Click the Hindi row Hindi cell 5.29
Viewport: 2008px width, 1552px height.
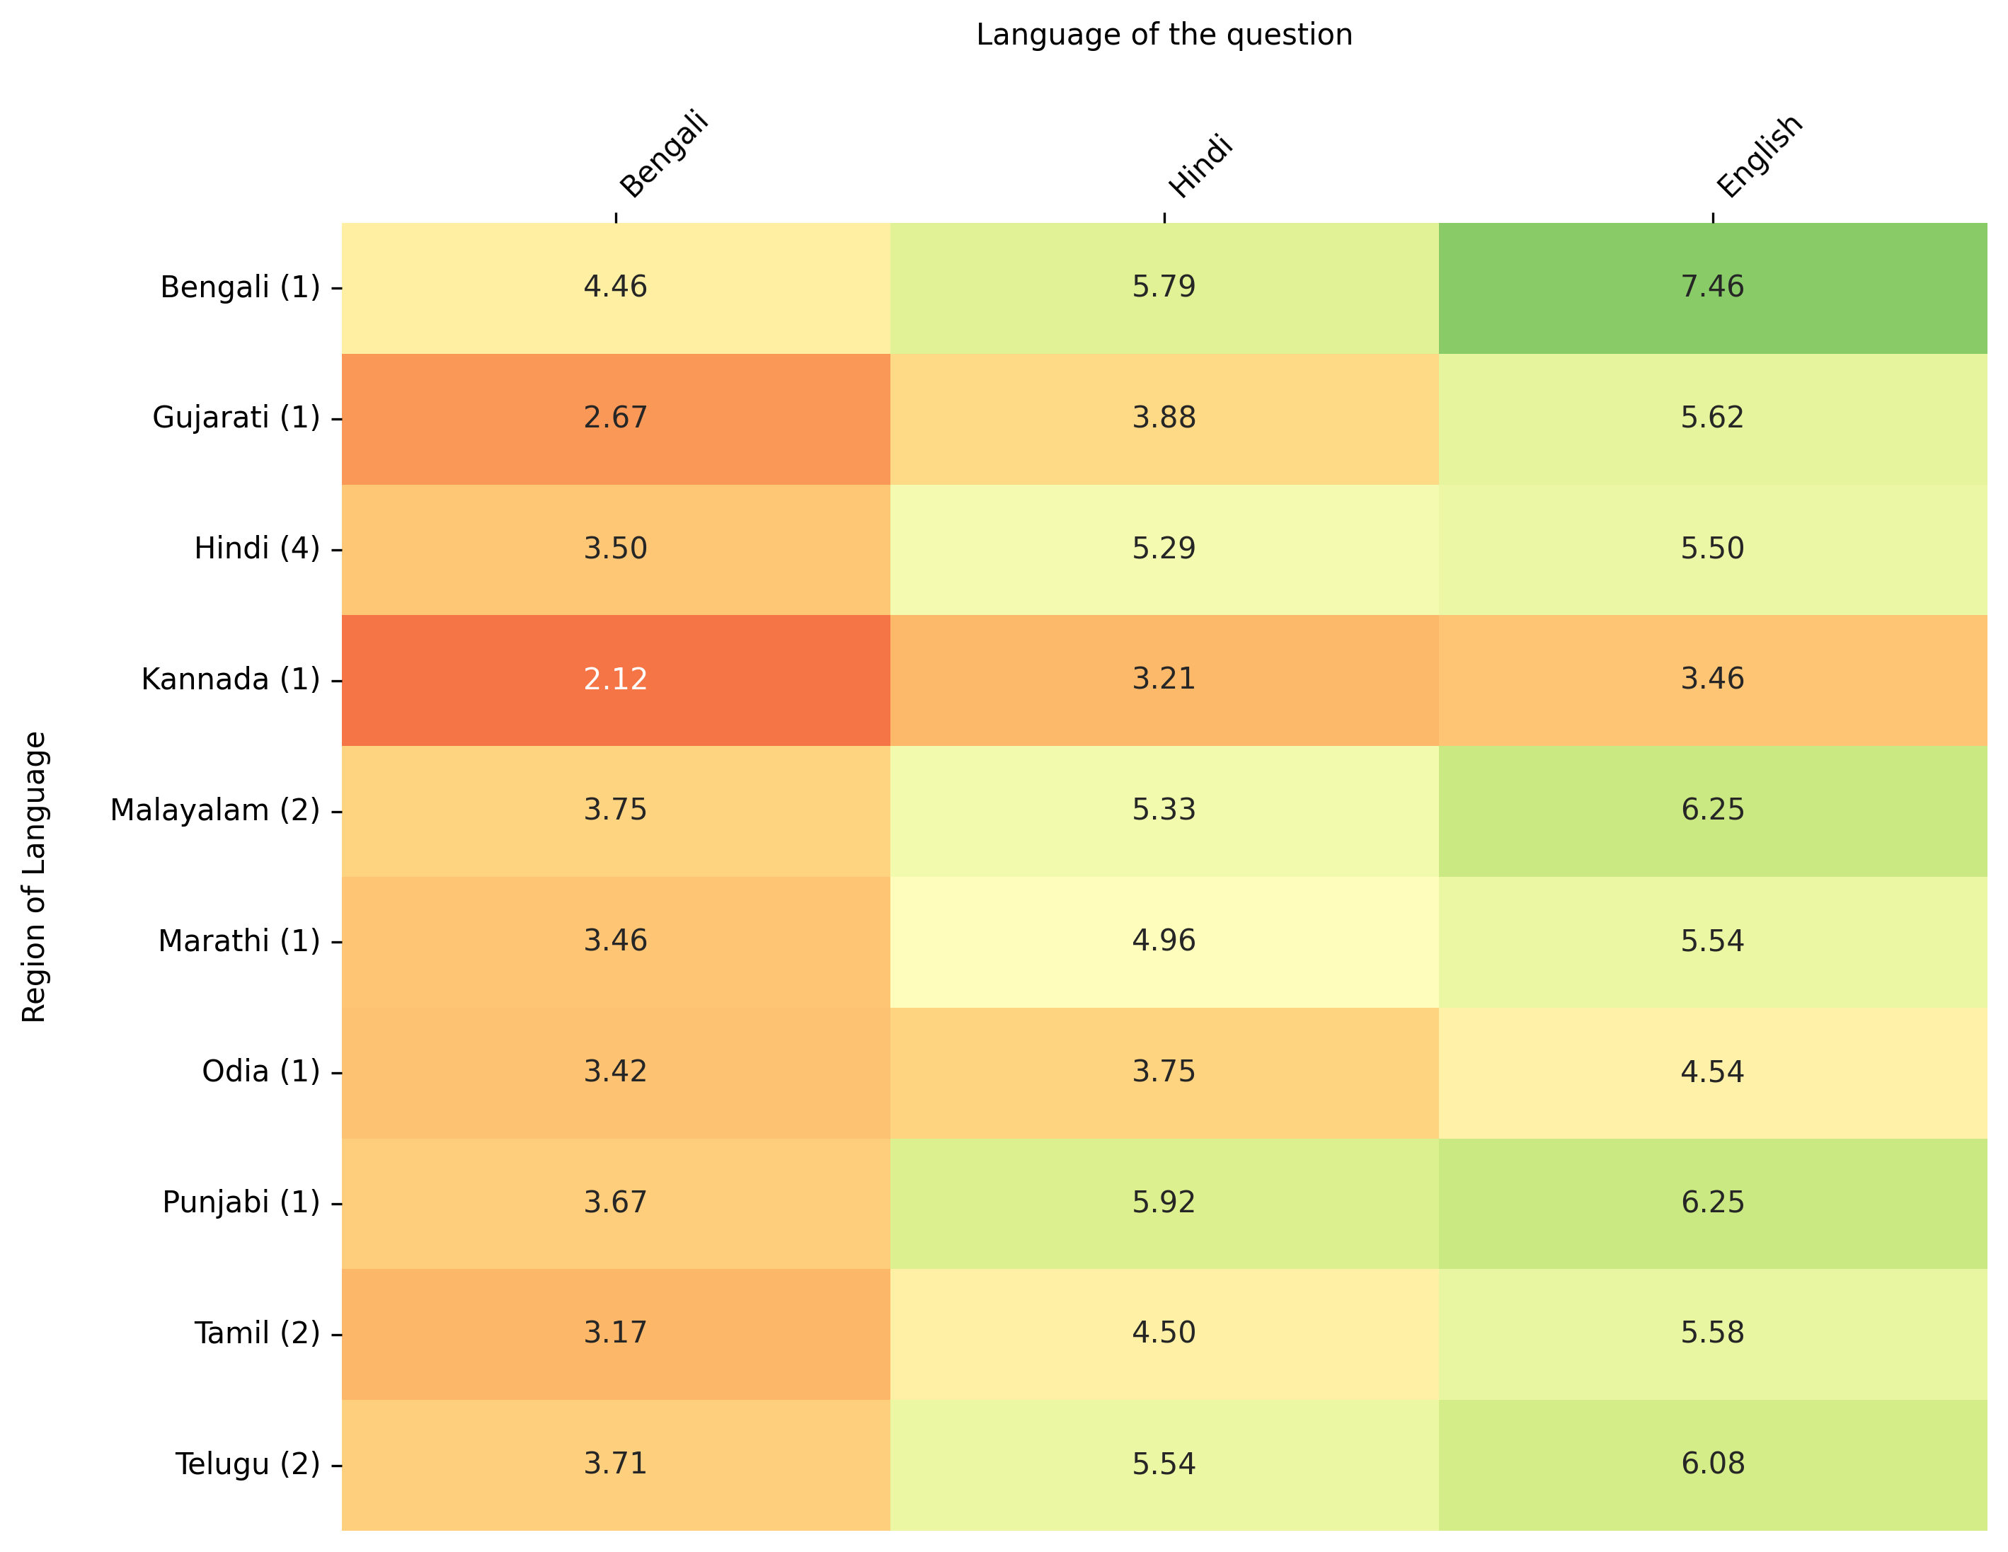click(x=1163, y=549)
